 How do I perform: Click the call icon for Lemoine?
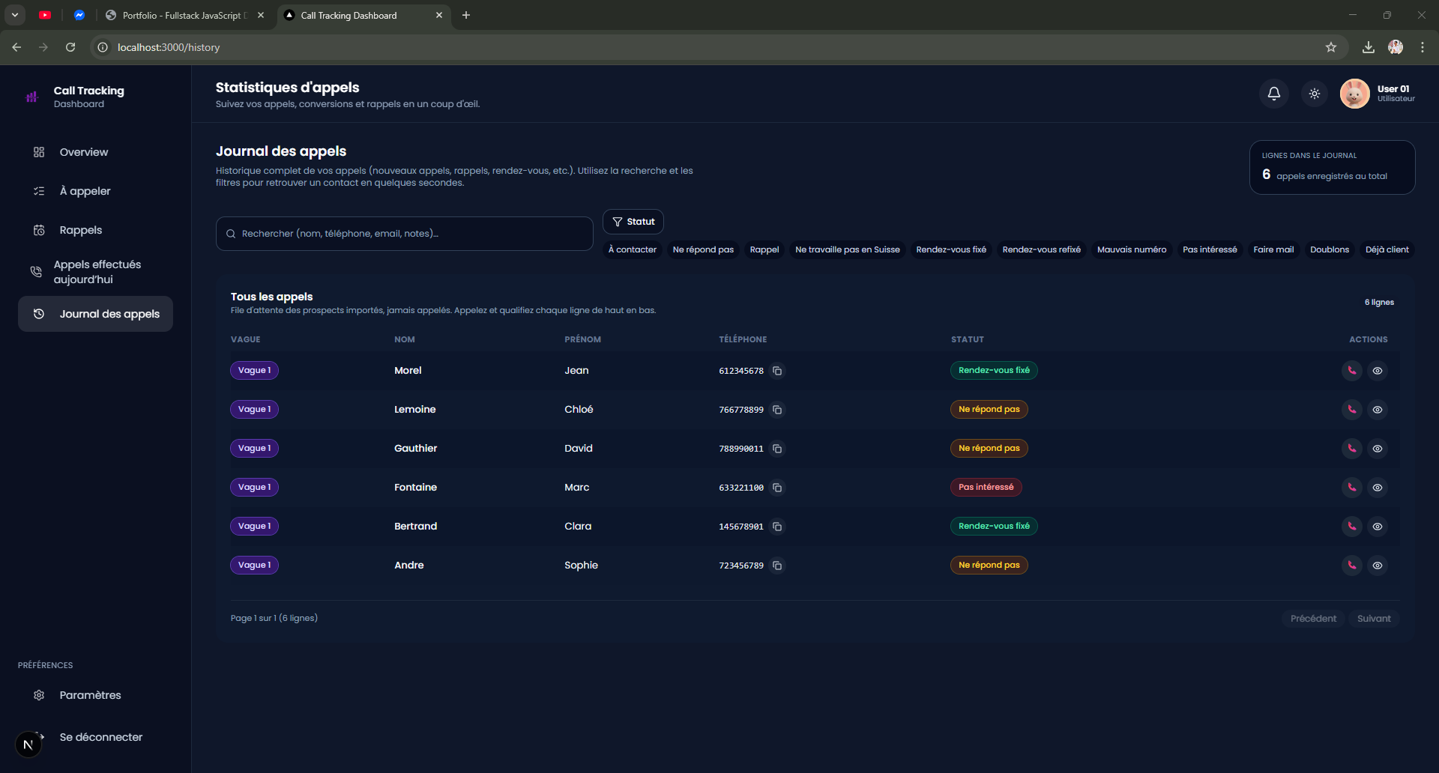point(1351,410)
